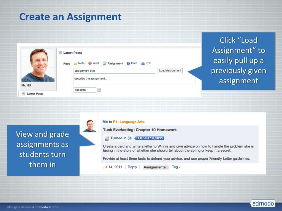
Task: Click the small avatar beside the post
Action: pyautogui.click(x=90, y=126)
